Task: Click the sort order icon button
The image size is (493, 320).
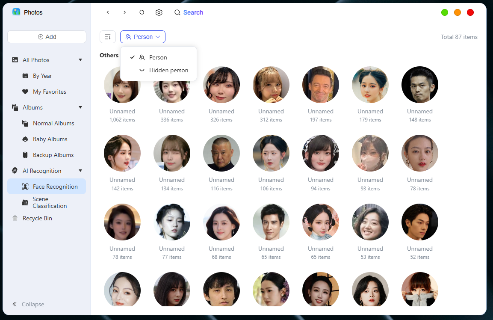Action: click(108, 37)
